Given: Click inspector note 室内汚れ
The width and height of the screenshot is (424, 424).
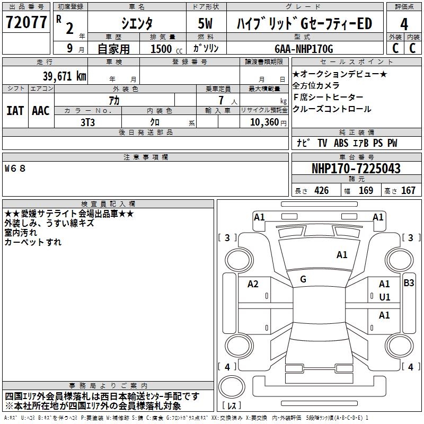Looking at the screenshot, I should [x=21, y=233].
